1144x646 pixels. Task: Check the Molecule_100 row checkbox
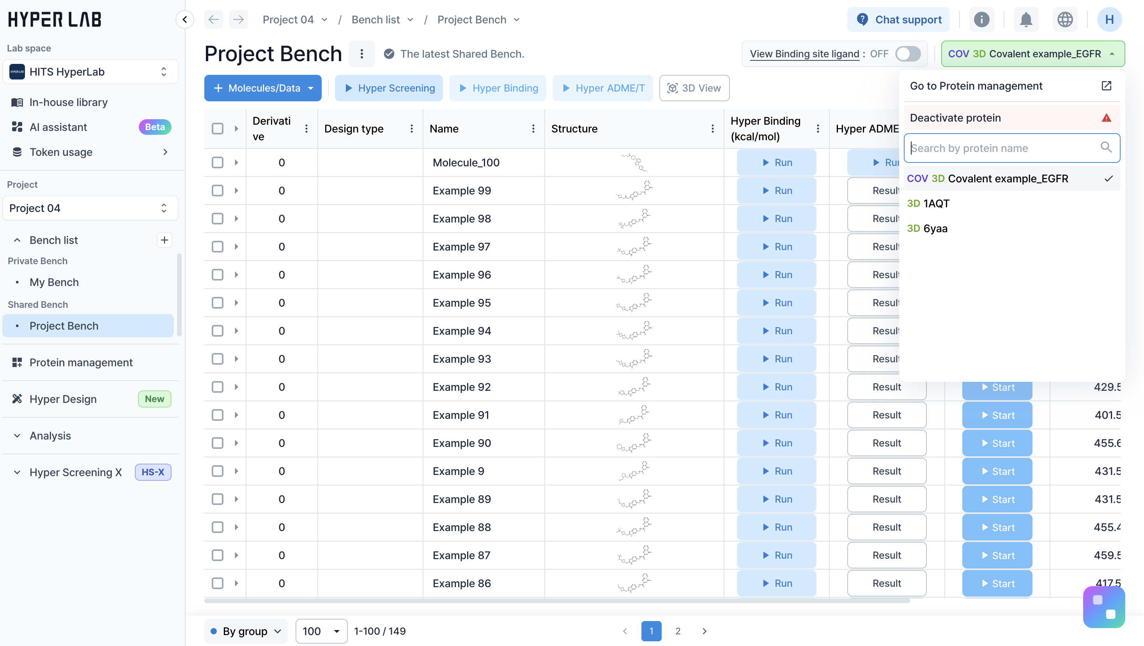218,162
